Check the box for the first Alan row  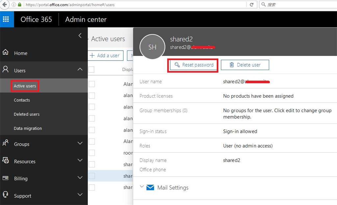pos(92,84)
